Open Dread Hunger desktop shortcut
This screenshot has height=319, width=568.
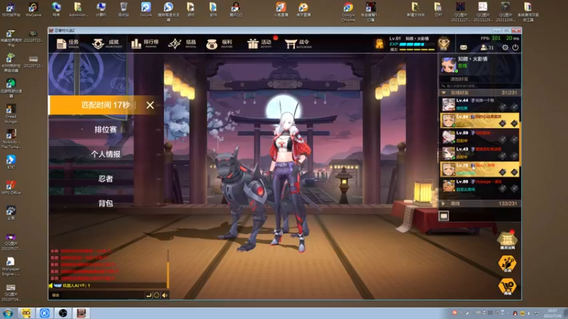click(x=11, y=113)
